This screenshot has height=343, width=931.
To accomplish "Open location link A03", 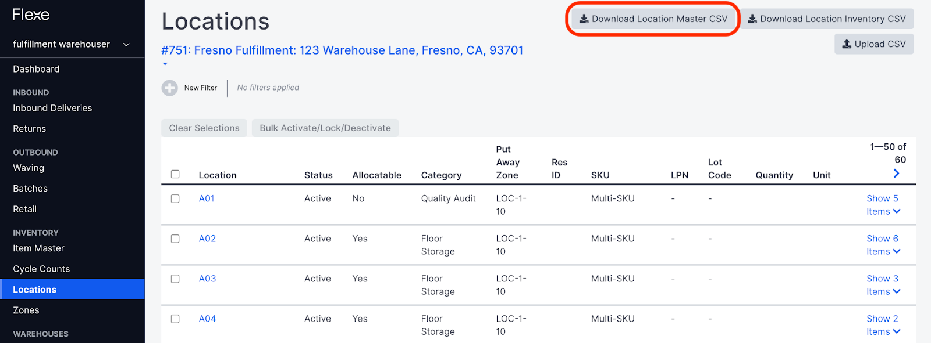I will (x=207, y=279).
